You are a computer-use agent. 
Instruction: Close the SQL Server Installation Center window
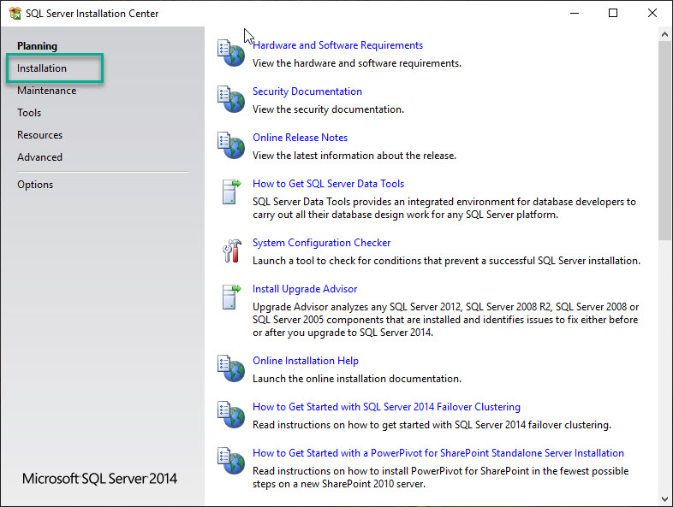point(652,14)
